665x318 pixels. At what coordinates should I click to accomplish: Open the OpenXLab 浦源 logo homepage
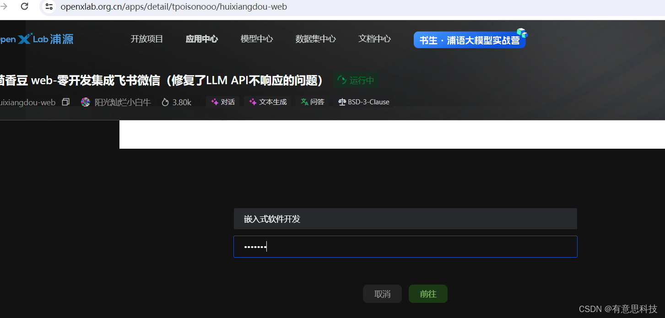(x=36, y=39)
